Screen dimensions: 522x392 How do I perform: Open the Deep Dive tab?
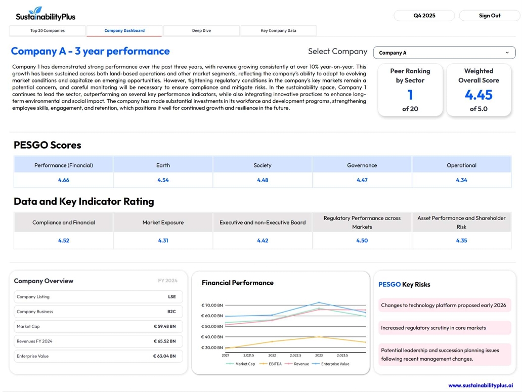pyautogui.click(x=201, y=31)
